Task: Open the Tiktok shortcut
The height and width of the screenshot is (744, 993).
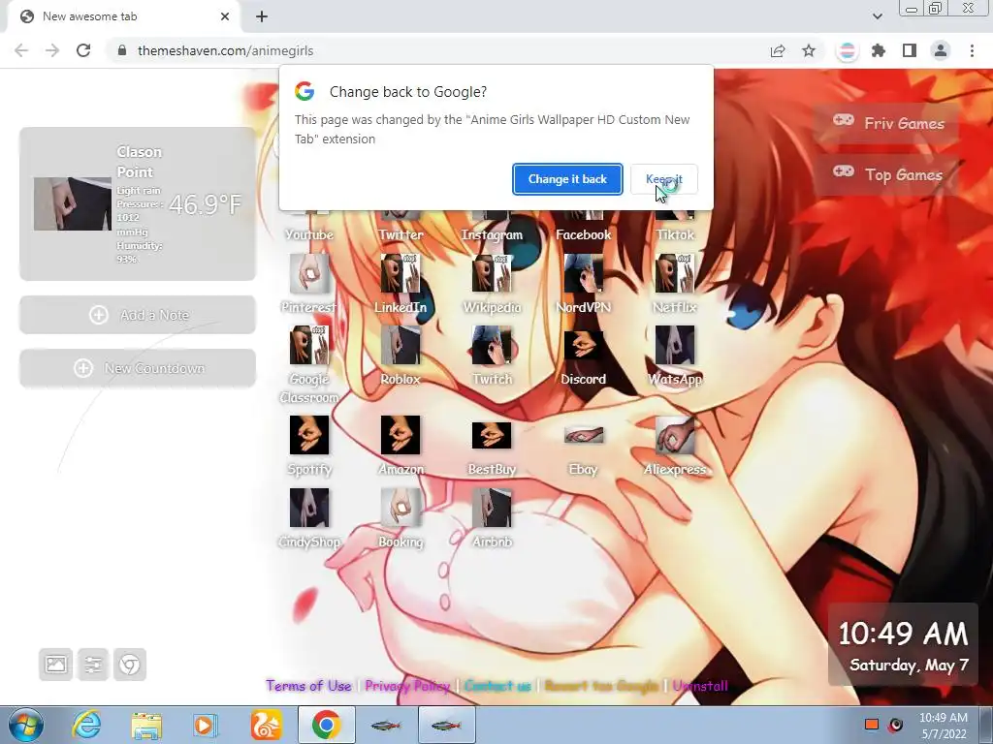Action: 675,234
